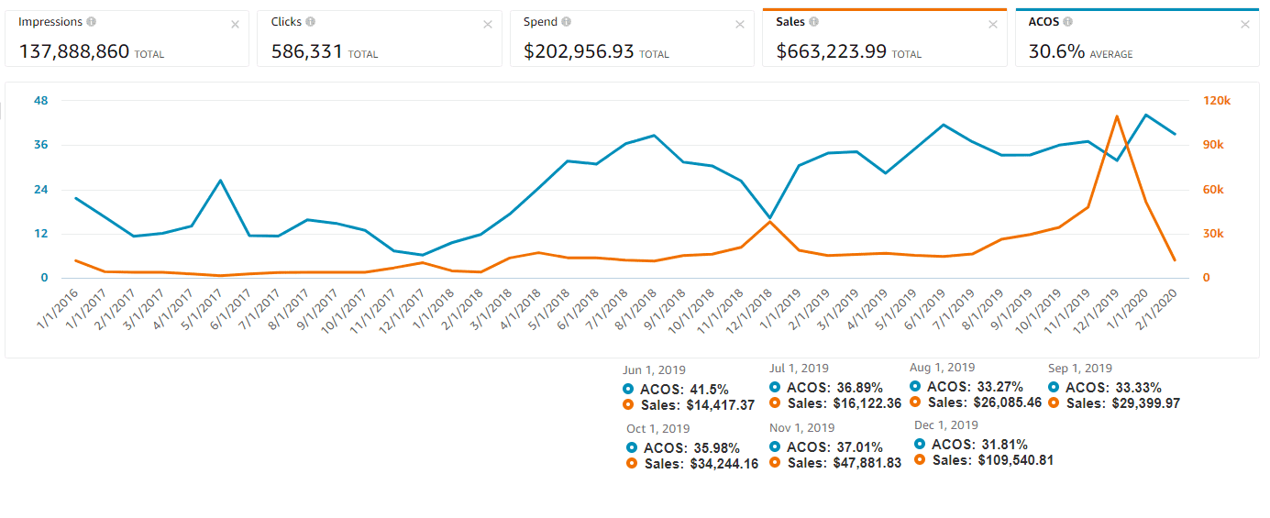Click the Jun 1, 2019 Sales orange marker
This screenshot has width=1270, height=518.
(x=628, y=404)
